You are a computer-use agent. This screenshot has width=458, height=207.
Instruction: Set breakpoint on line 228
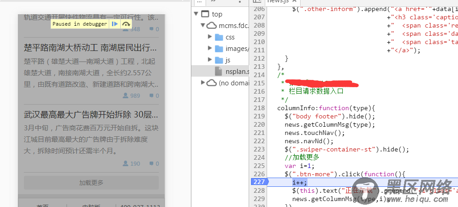[258, 190]
